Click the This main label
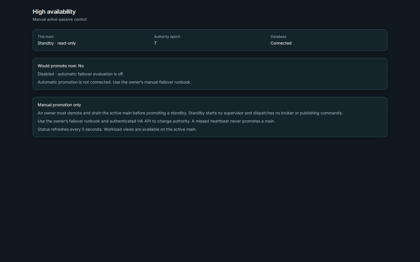Image resolution: width=420 pixels, height=262 pixels. [45, 37]
